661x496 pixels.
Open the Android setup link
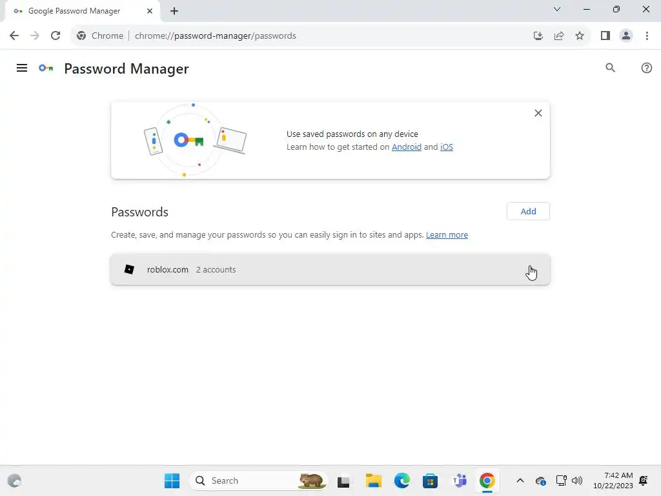tap(407, 147)
